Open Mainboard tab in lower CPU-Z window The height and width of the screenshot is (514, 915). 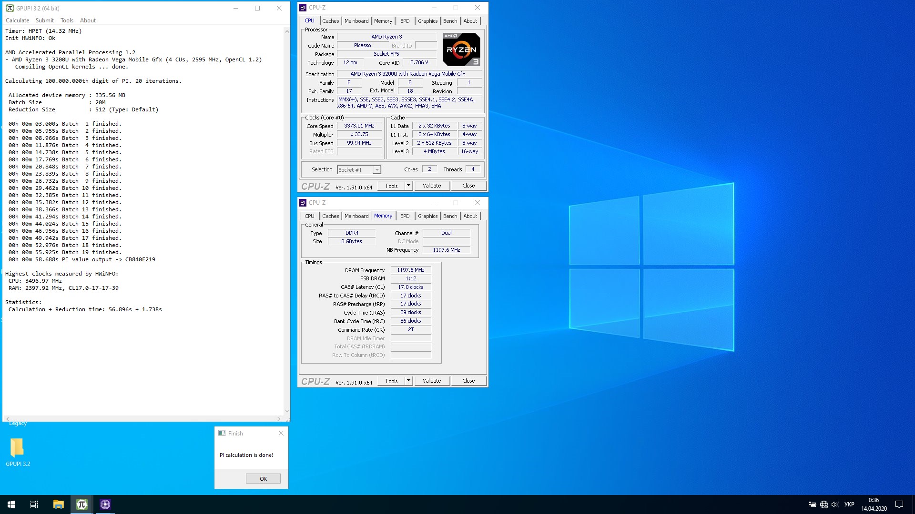[x=356, y=216]
